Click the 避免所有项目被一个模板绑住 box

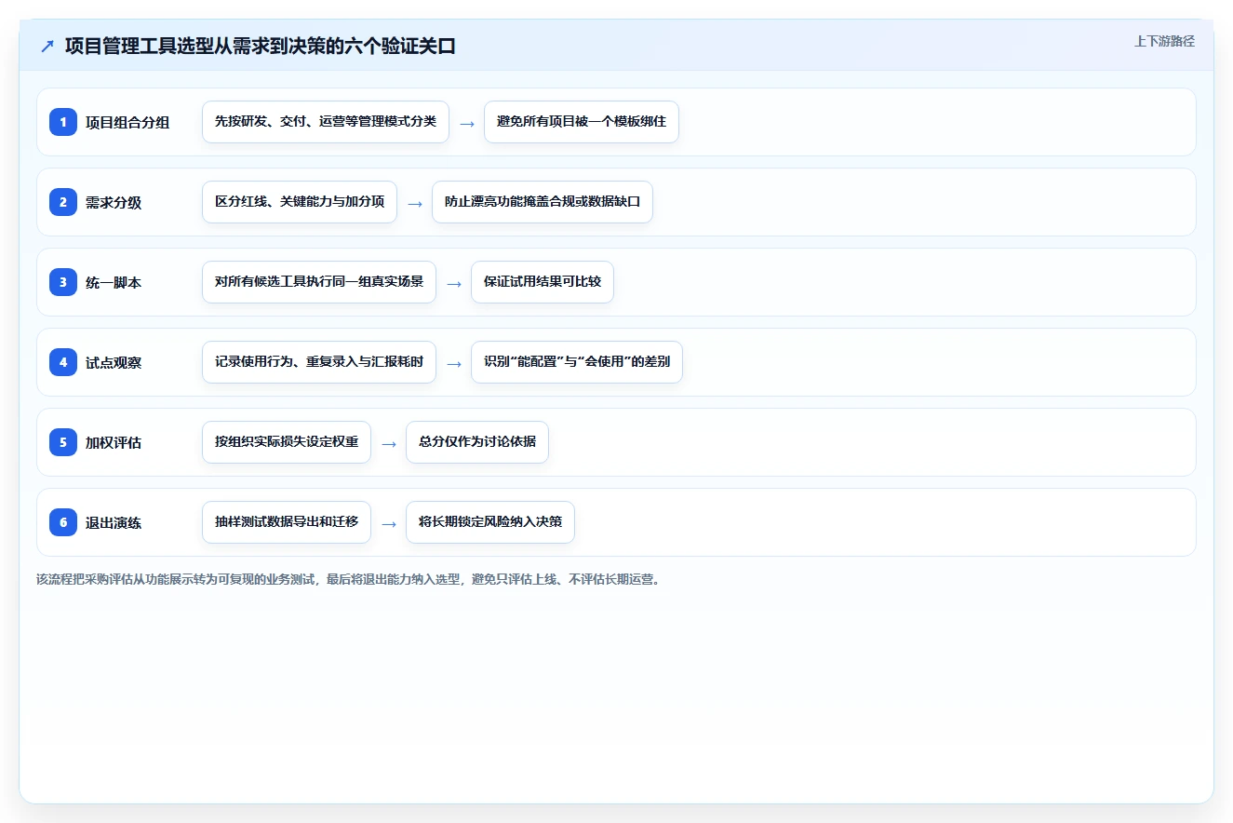click(x=582, y=122)
